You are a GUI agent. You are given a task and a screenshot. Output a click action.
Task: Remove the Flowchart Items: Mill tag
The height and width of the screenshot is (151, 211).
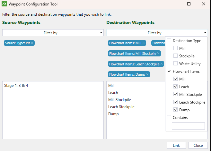point(144,43)
